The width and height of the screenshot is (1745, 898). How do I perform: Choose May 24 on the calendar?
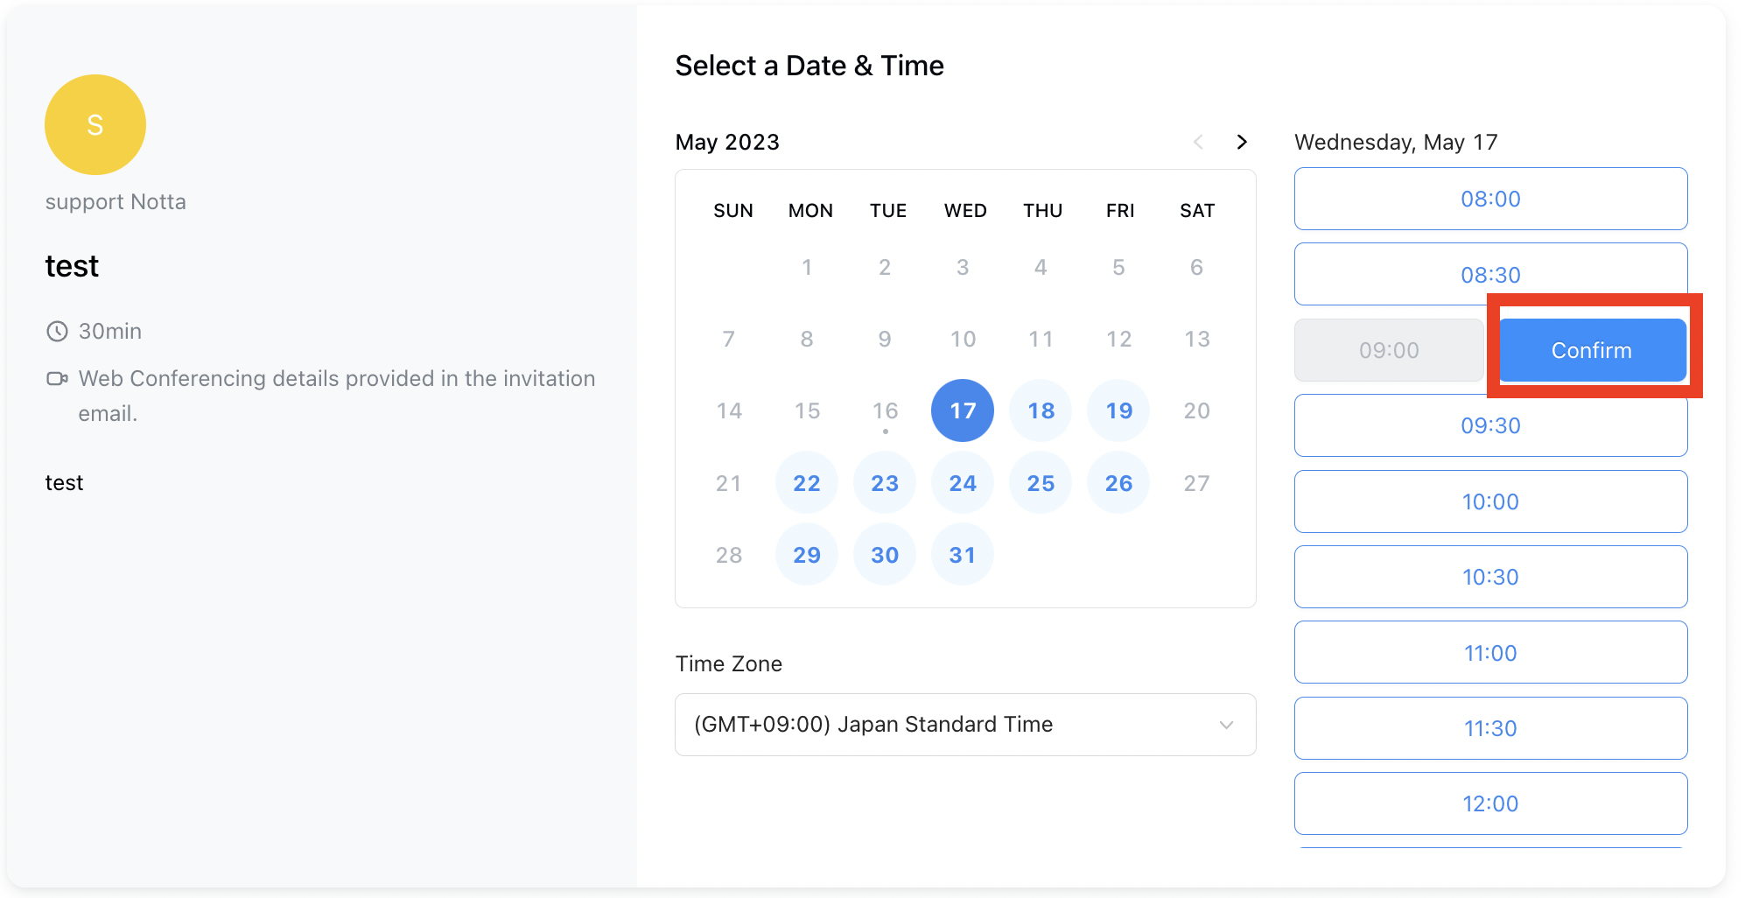pos(963,483)
